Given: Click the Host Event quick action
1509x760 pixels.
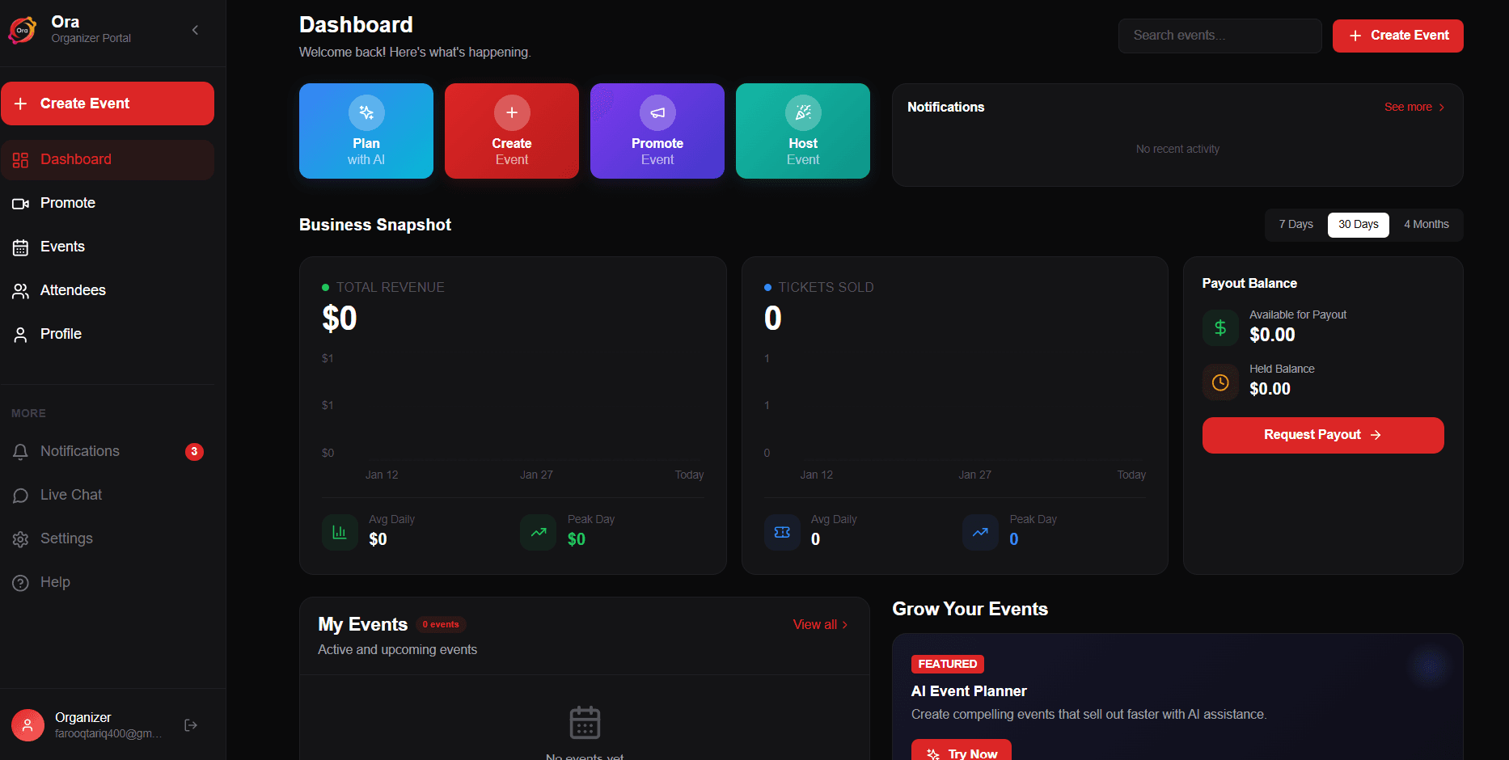Looking at the screenshot, I should coord(802,130).
